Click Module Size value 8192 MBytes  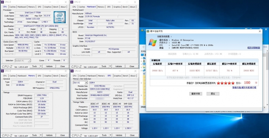click(100, 86)
